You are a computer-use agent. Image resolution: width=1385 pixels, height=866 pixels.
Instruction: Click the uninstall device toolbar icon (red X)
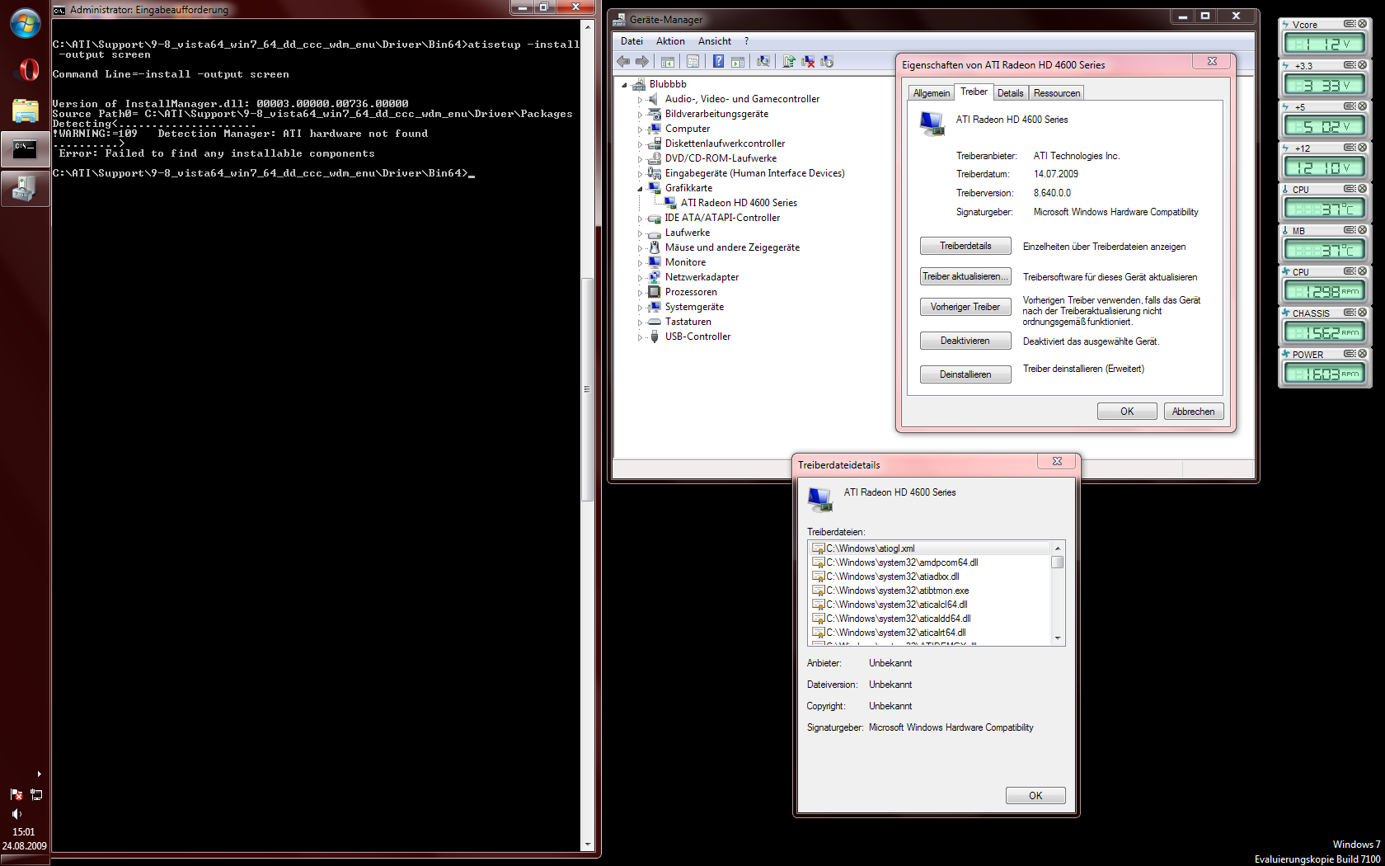808,61
